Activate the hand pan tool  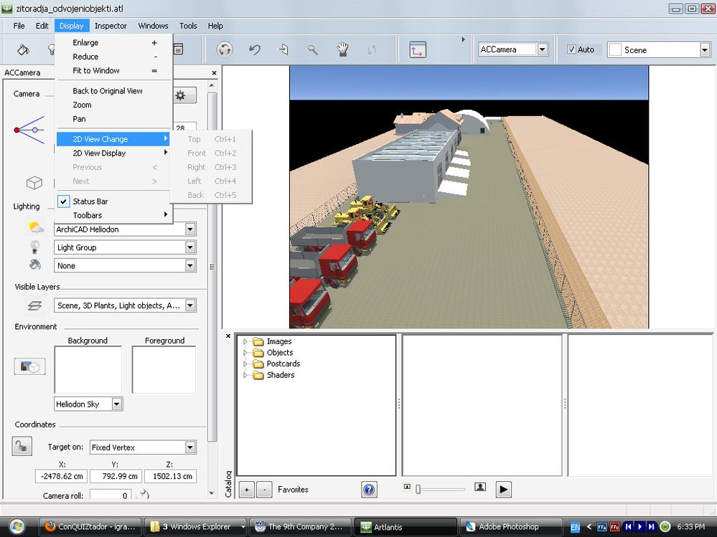pyautogui.click(x=342, y=49)
